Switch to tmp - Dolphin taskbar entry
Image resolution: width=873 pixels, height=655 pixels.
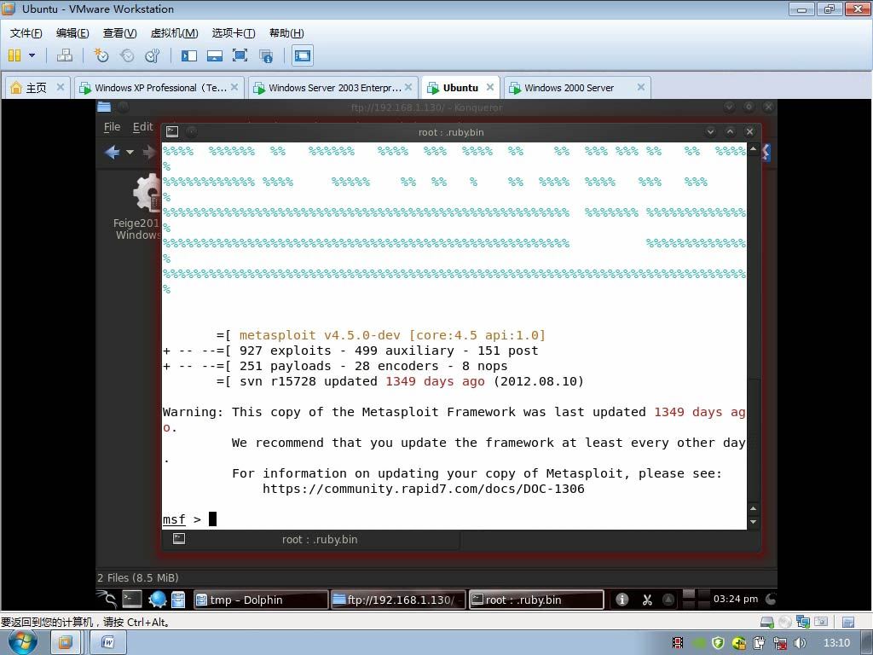tap(261, 600)
